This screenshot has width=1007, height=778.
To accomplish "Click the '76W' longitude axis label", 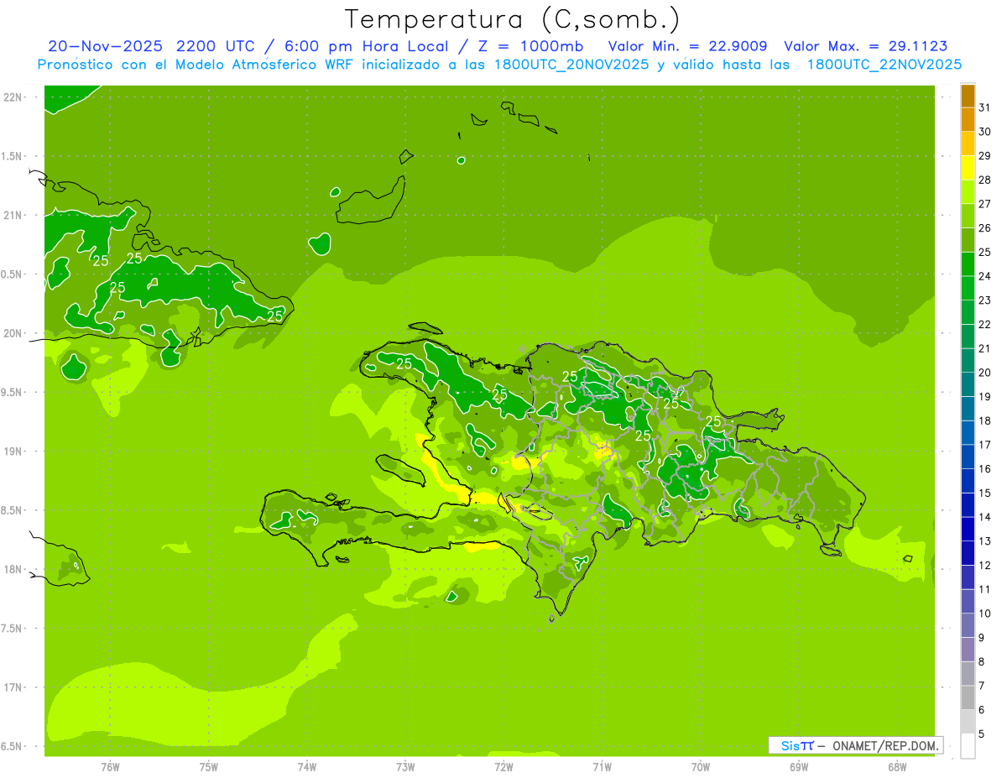I will pyautogui.click(x=110, y=767).
